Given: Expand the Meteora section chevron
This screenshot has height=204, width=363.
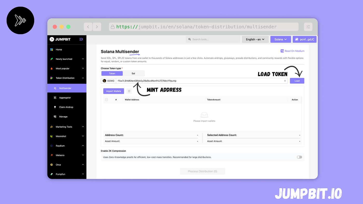Looking at the screenshot, I should [83, 155].
